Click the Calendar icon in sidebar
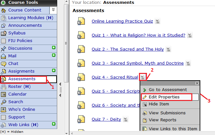This screenshot has height=135, width=215. click(4, 94)
